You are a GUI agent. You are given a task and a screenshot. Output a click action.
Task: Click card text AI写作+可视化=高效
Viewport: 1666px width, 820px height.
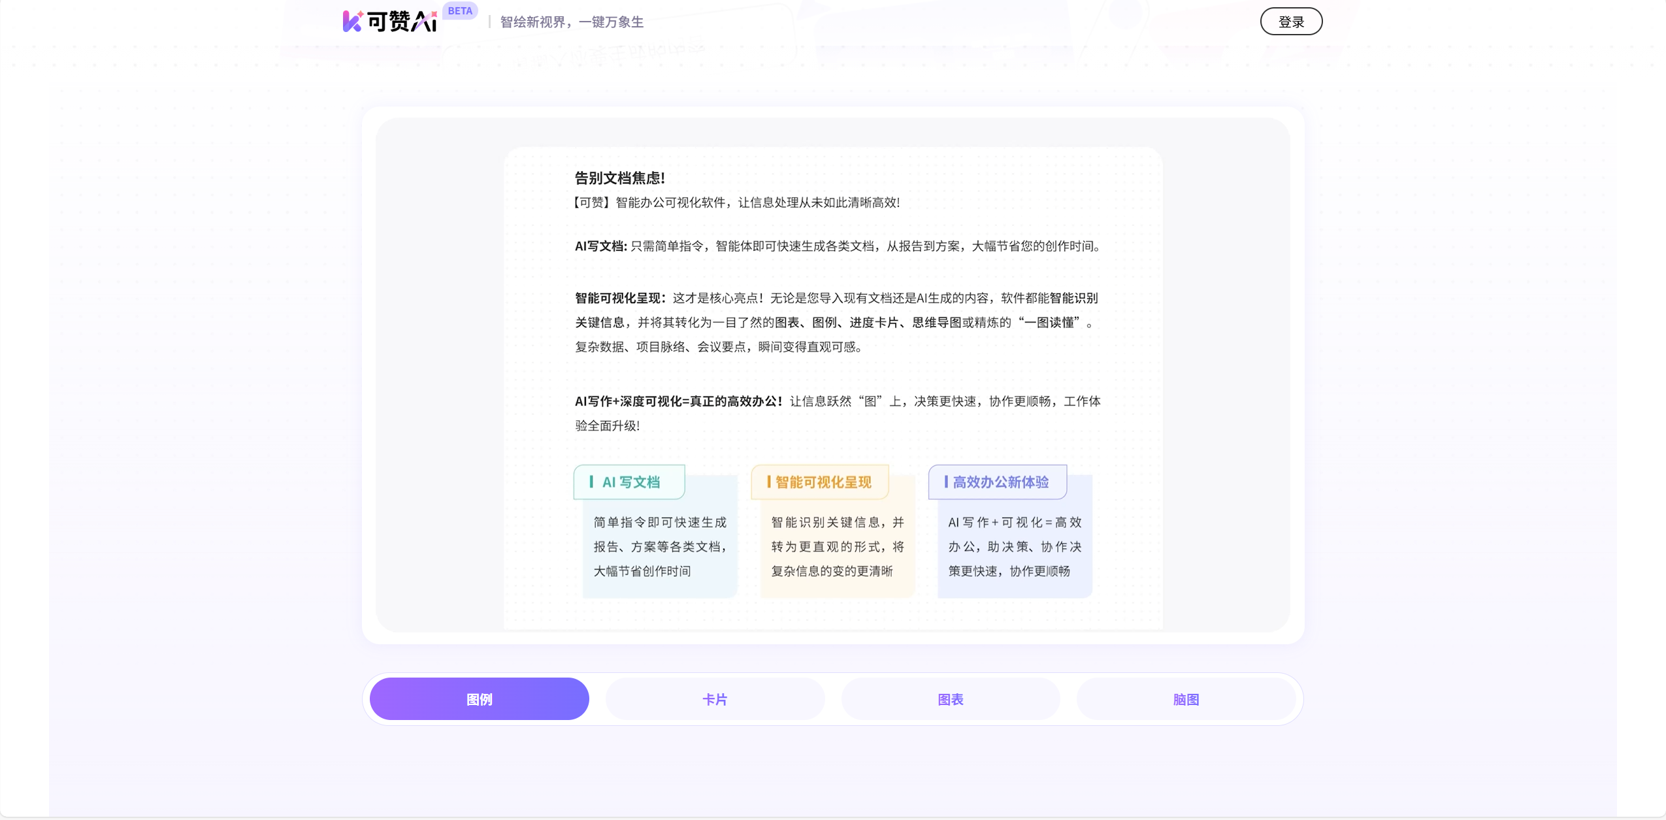[1015, 522]
